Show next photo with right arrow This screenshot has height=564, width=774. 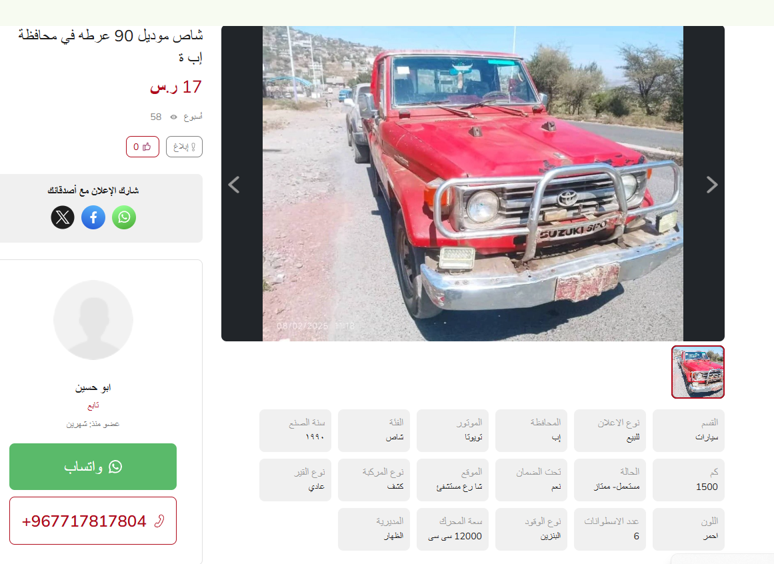point(711,185)
